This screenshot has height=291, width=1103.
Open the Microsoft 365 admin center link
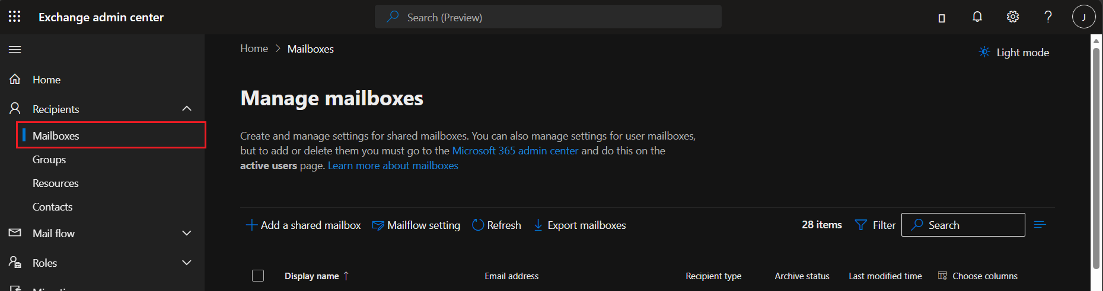point(515,151)
